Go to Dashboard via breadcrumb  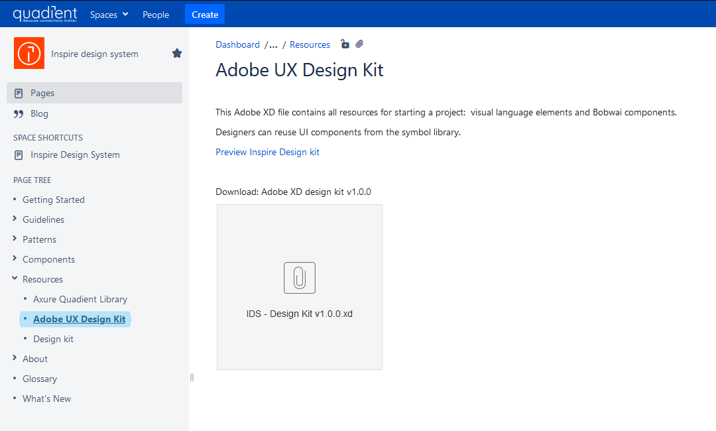(237, 44)
